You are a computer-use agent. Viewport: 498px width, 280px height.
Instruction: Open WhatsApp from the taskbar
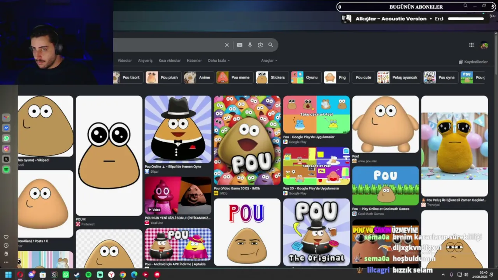(66, 275)
